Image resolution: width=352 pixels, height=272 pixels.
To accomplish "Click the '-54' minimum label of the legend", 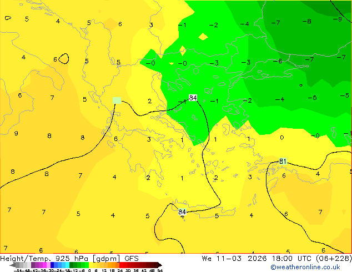I will (x=18, y=270).
